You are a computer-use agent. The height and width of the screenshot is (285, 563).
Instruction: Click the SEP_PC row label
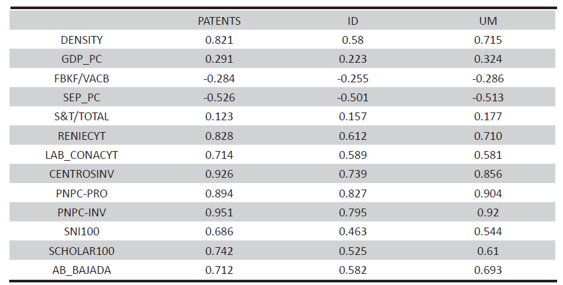click(82, 98)
